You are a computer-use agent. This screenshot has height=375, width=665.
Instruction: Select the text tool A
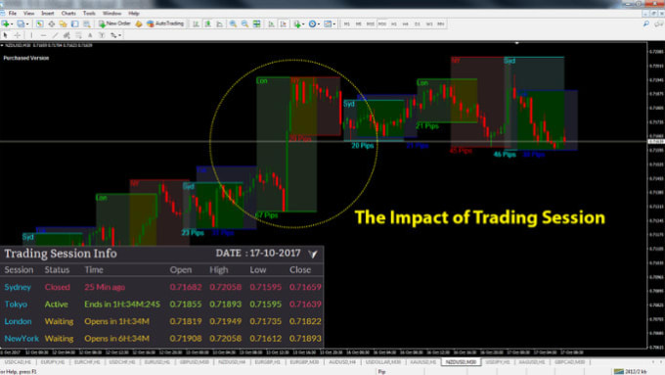(90, 35)
